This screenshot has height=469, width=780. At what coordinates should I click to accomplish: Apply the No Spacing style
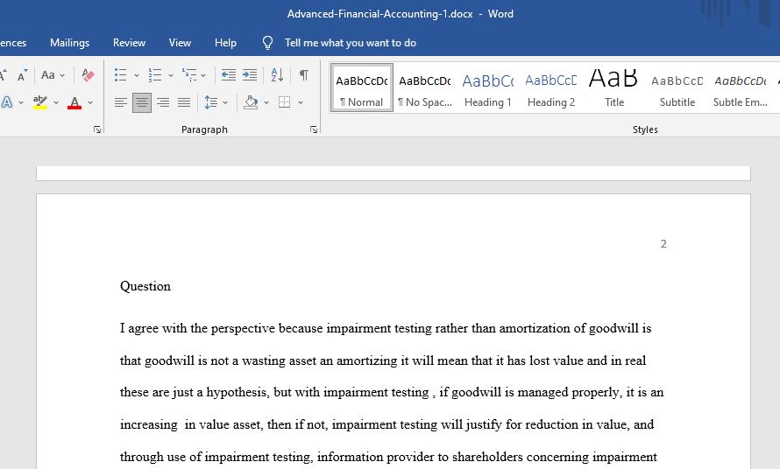coord(425,87)
